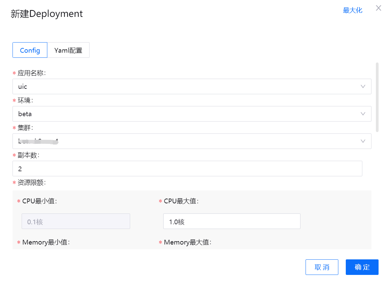The image size is (386, 282).
Task: Click the 集群 field expander arrow
Action: point(363,141)
